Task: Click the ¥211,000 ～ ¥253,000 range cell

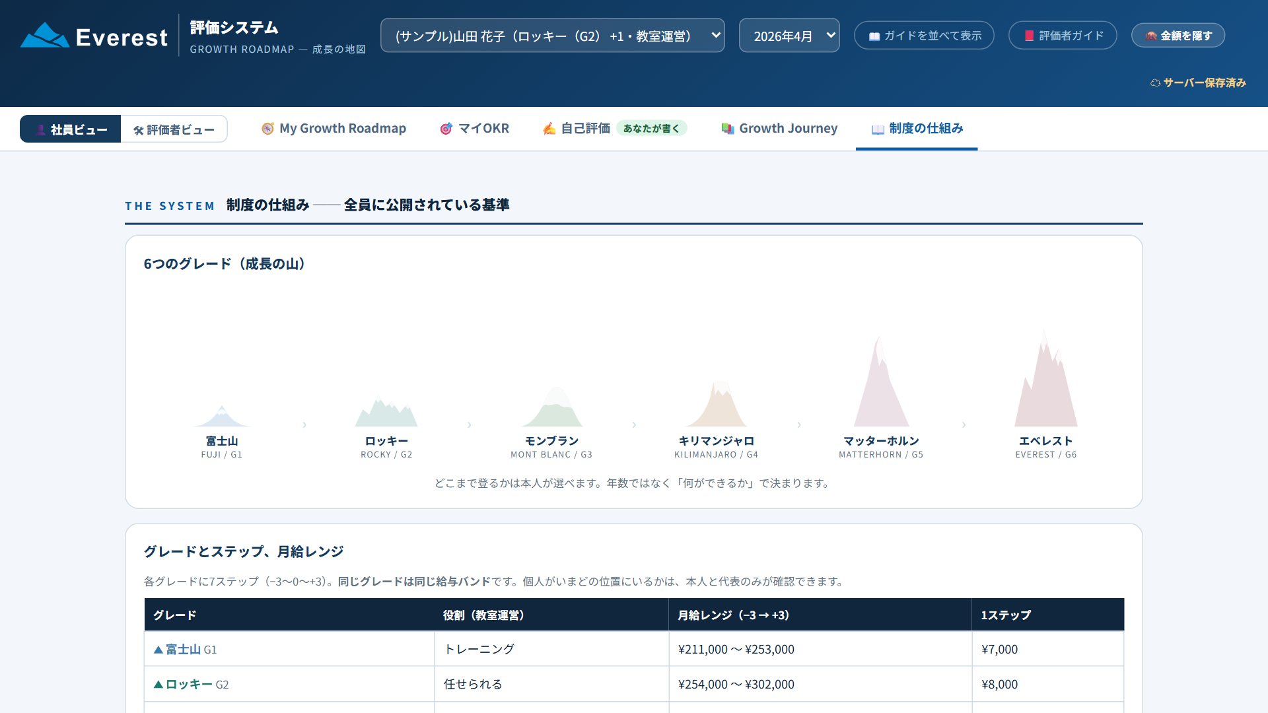Action: click(820, 649)
